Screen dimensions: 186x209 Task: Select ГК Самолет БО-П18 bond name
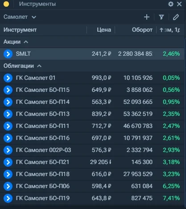pos(43,174)
